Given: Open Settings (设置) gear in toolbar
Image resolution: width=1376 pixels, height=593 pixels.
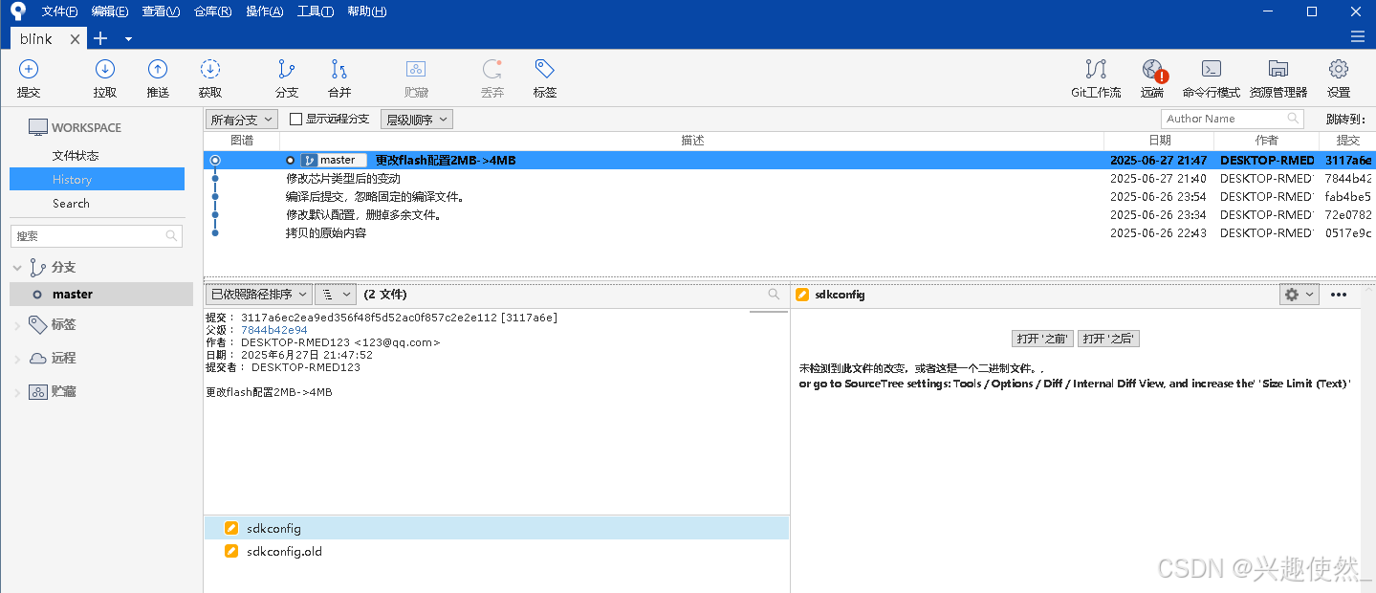Looking at the screenshot, I should pyautogui.click(x=1339, y=69).
